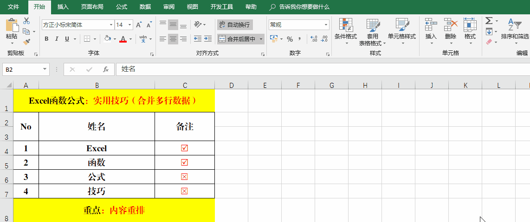
Task: Expand the number format 常规 dropdown
Action: (326, 25)
